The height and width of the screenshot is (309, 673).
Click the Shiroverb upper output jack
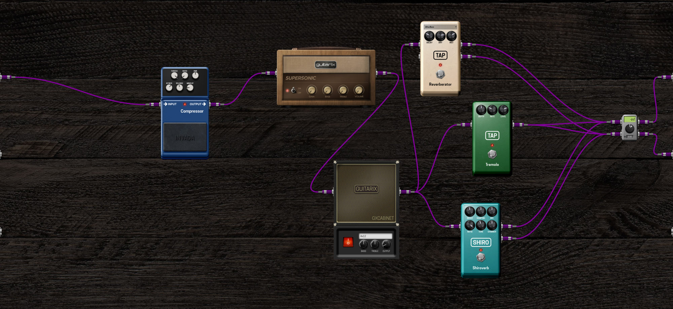[509, 226]
